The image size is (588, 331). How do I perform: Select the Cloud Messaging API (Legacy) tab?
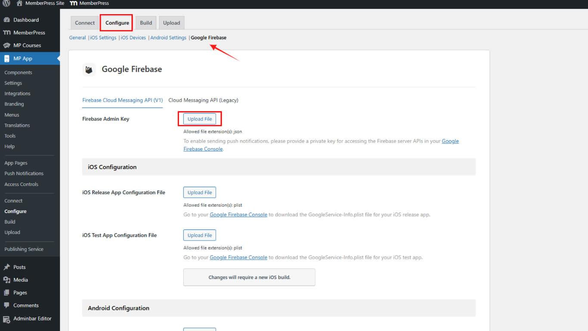click(x=203, y=100)
